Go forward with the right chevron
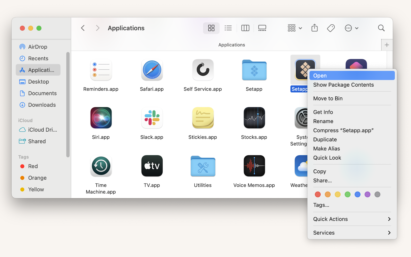Screen dimensions: 411x257 98,28
